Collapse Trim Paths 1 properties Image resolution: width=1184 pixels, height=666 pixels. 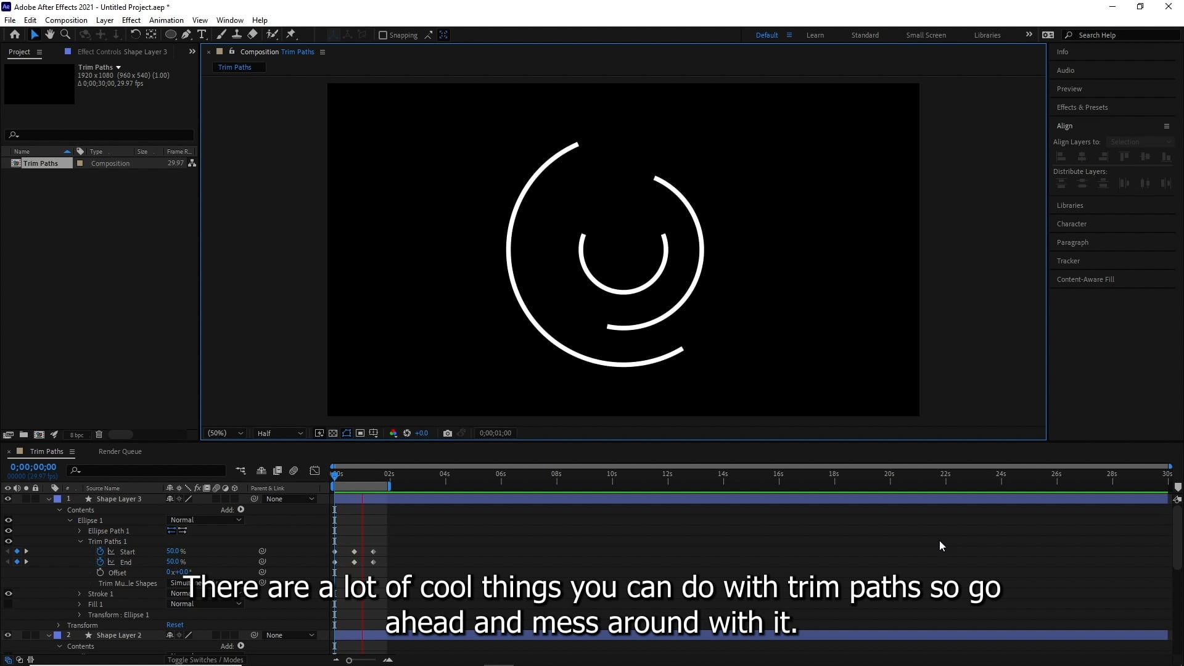coord(81,541)
